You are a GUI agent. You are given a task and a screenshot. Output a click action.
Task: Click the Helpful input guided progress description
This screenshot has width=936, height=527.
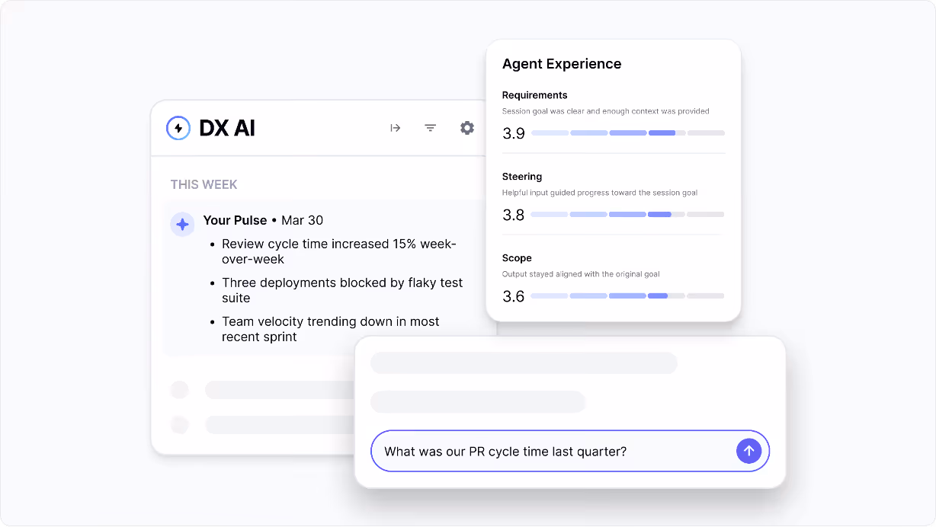[x=600, y=193]
